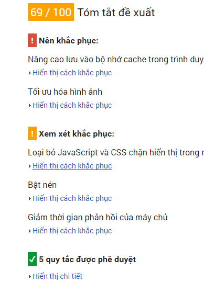Viewport: 204px width, 282px height.
Task: Expand the triangle beside Hiển thị chi tiết
Action: point(30,276)
